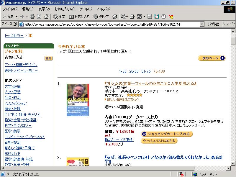Open the Favorites (お気に入り) menu
Screen dimensions: 236x177
pos(64,9)
